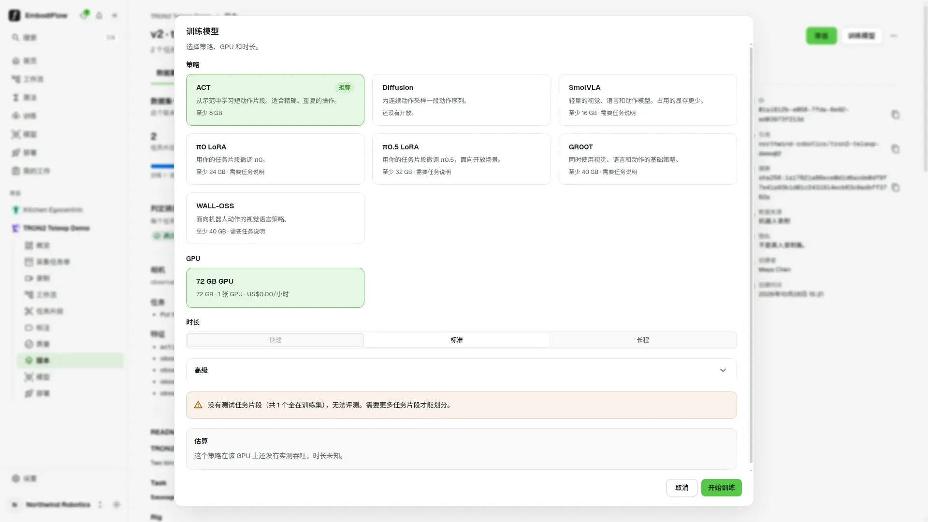Image resolution: width=928 pixels, height=522 pixels.
Task: Open the TRON2 Teleop Demo project
Action: click(x=56, y=228)
